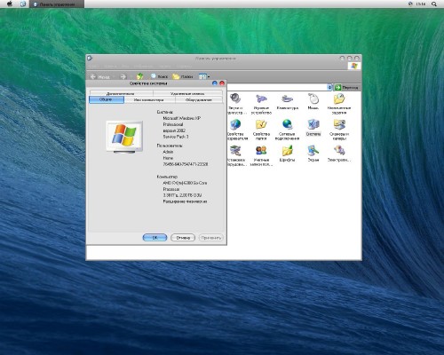Click the blue help button in dialog title
Image resolution: width=444 pixels, height=355 pixels.
[x=215, y=83]
